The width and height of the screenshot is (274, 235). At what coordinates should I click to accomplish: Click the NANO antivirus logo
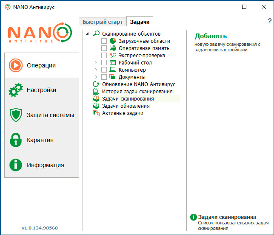(40, 33)
